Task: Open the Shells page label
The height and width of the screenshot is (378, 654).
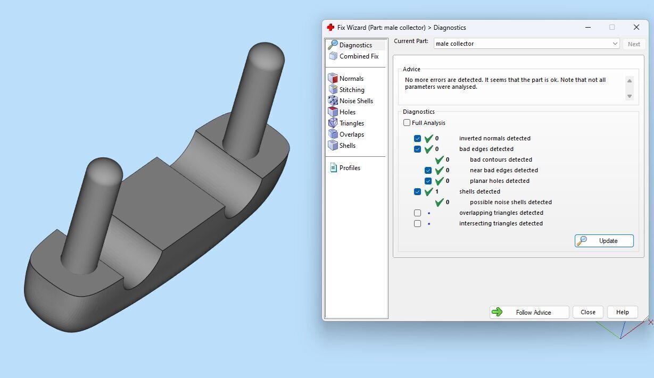Action: 347,146
